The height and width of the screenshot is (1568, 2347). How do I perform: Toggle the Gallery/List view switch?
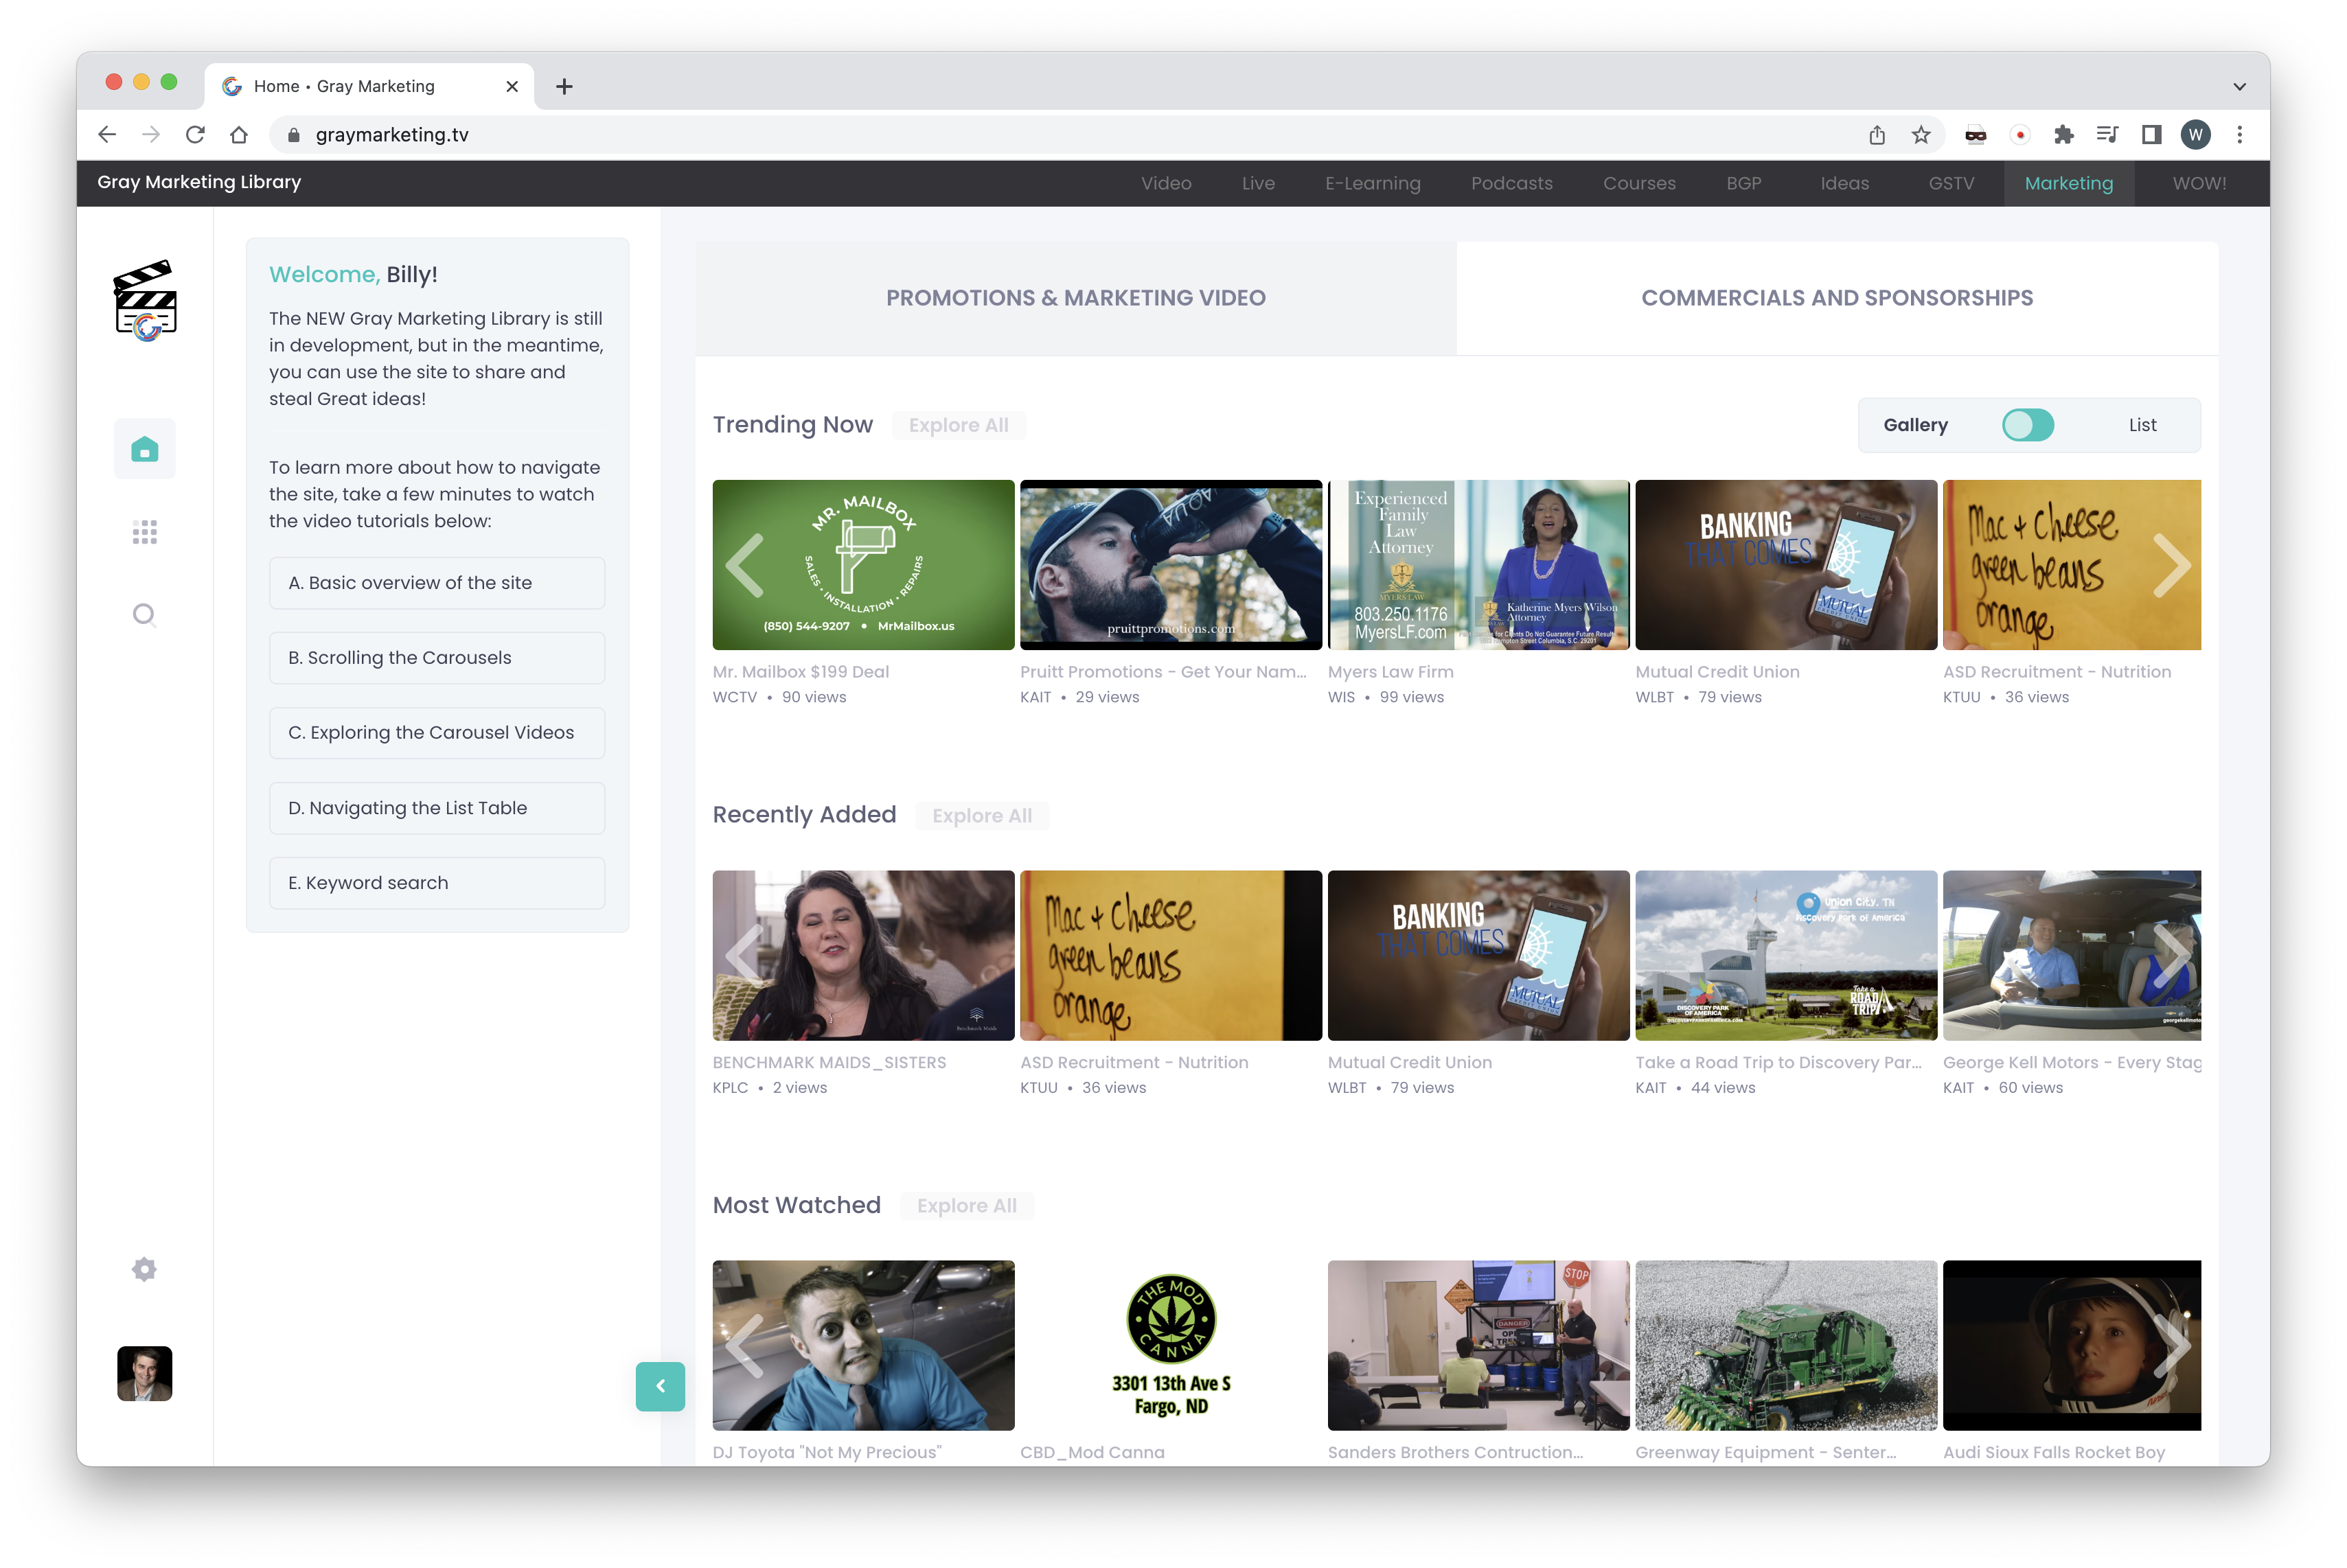(2027, 425)
